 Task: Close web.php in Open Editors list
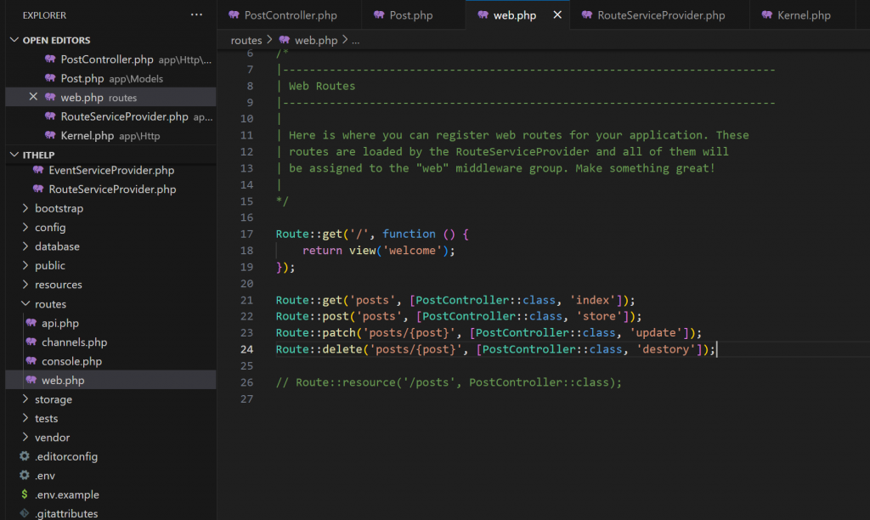[x=33, y=97]
